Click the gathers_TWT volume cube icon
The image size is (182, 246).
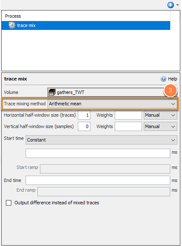click(52, 92)
